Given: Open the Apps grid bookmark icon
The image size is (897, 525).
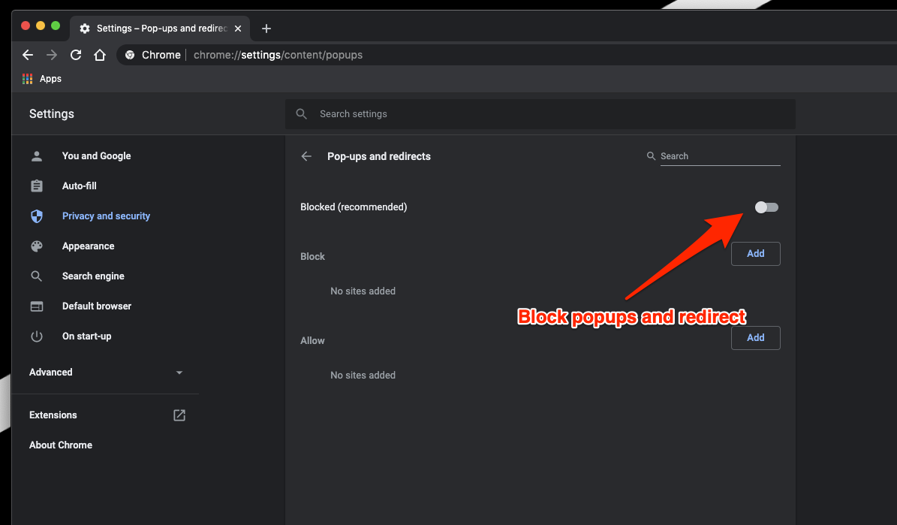Looking at the screenshot, I should pyautogui.click(x=28, y=79).
